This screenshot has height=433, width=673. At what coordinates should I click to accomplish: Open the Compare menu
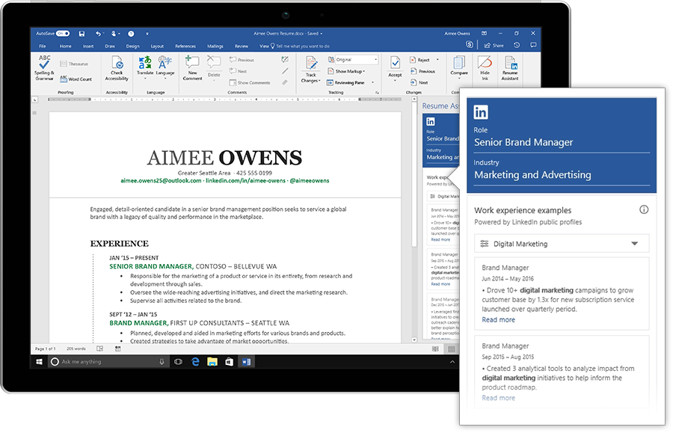(x=459, y=67)
